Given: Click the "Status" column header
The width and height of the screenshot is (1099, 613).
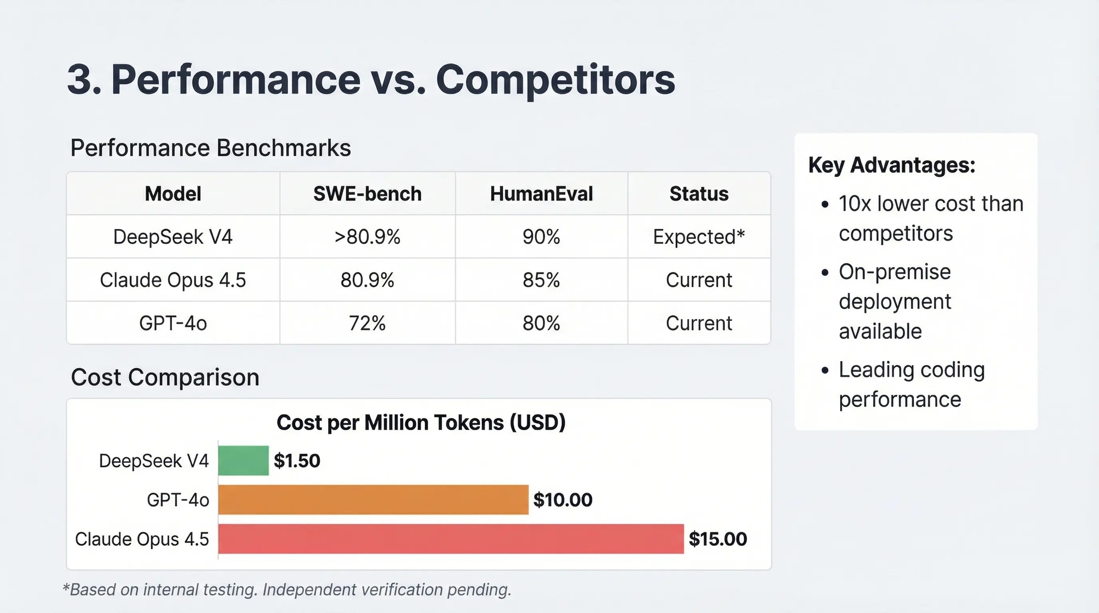Looking at the screenshot, I should [698, 194].
